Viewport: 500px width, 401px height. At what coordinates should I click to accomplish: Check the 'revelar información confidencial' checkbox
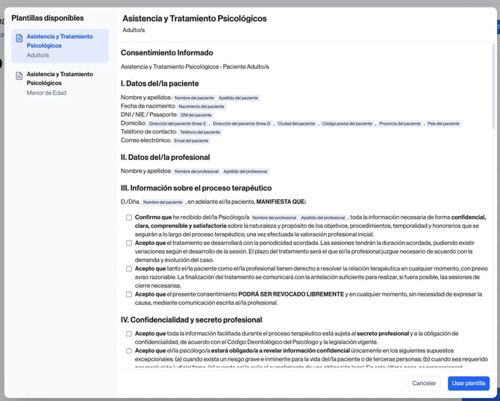(129, 351)
